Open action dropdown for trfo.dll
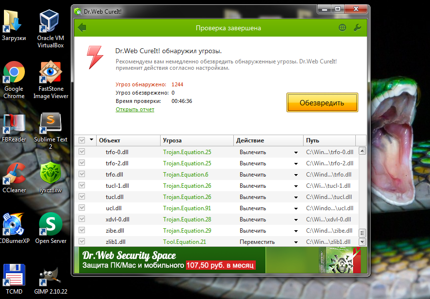This screenshot has width=430, height=299. [296, 175]
